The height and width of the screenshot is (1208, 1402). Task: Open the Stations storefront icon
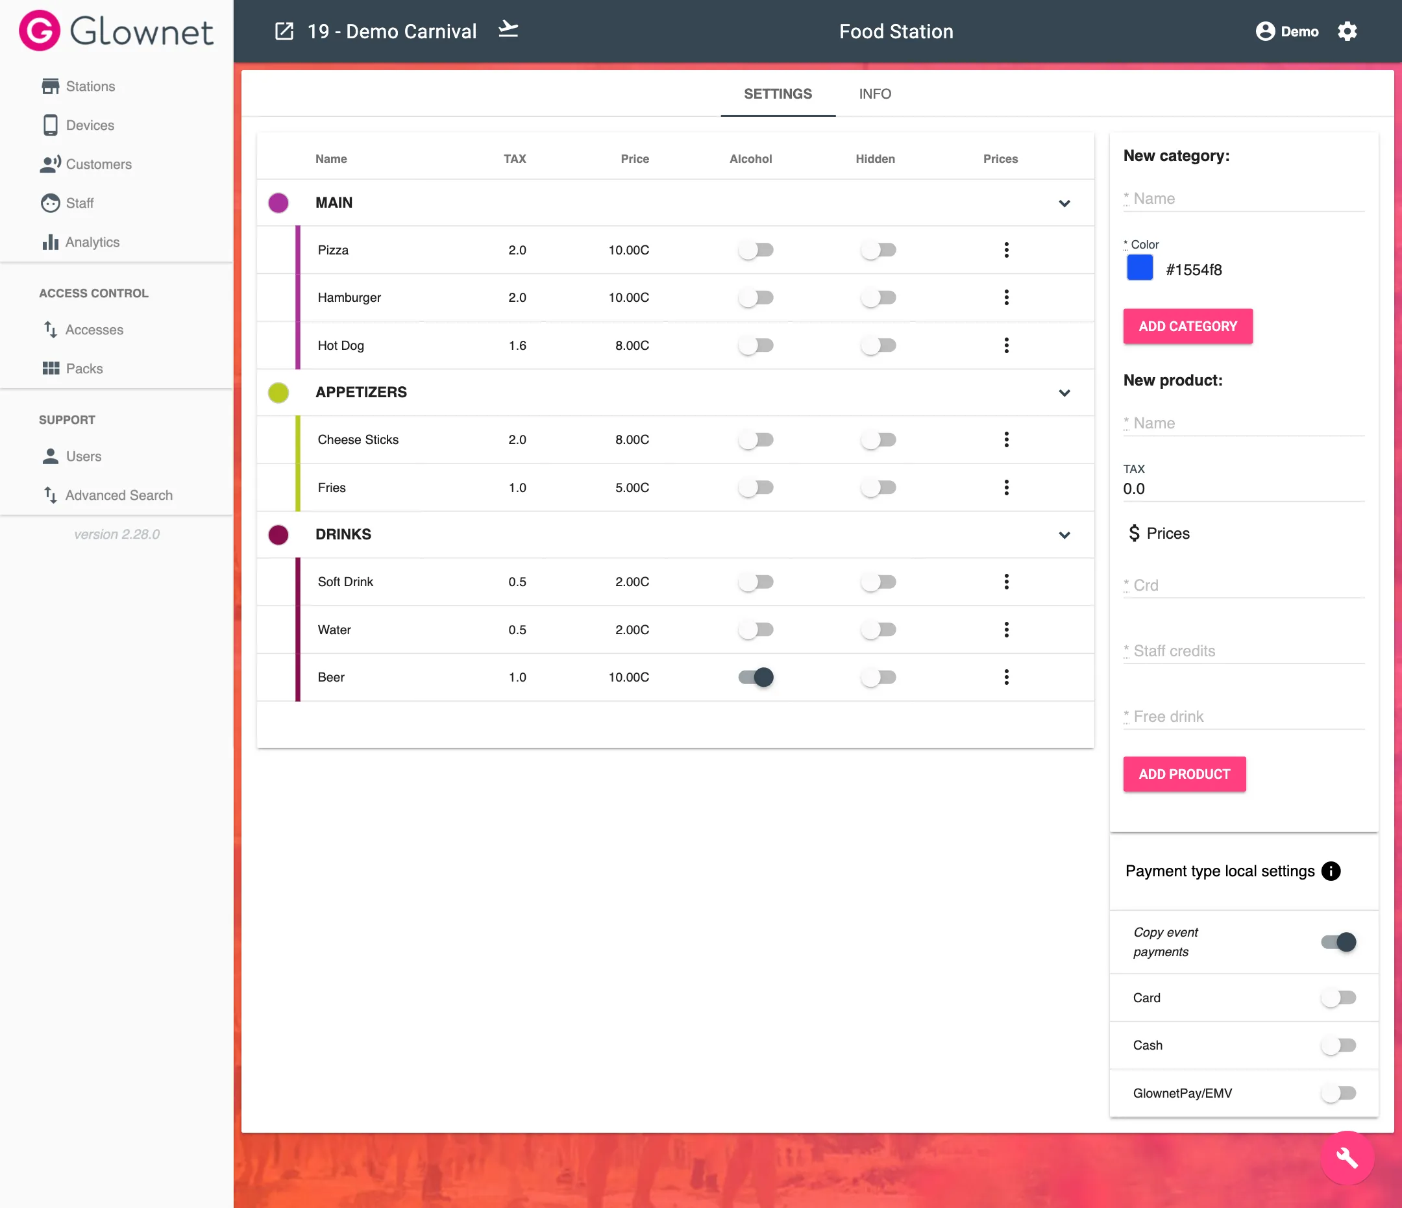(50, 86)
